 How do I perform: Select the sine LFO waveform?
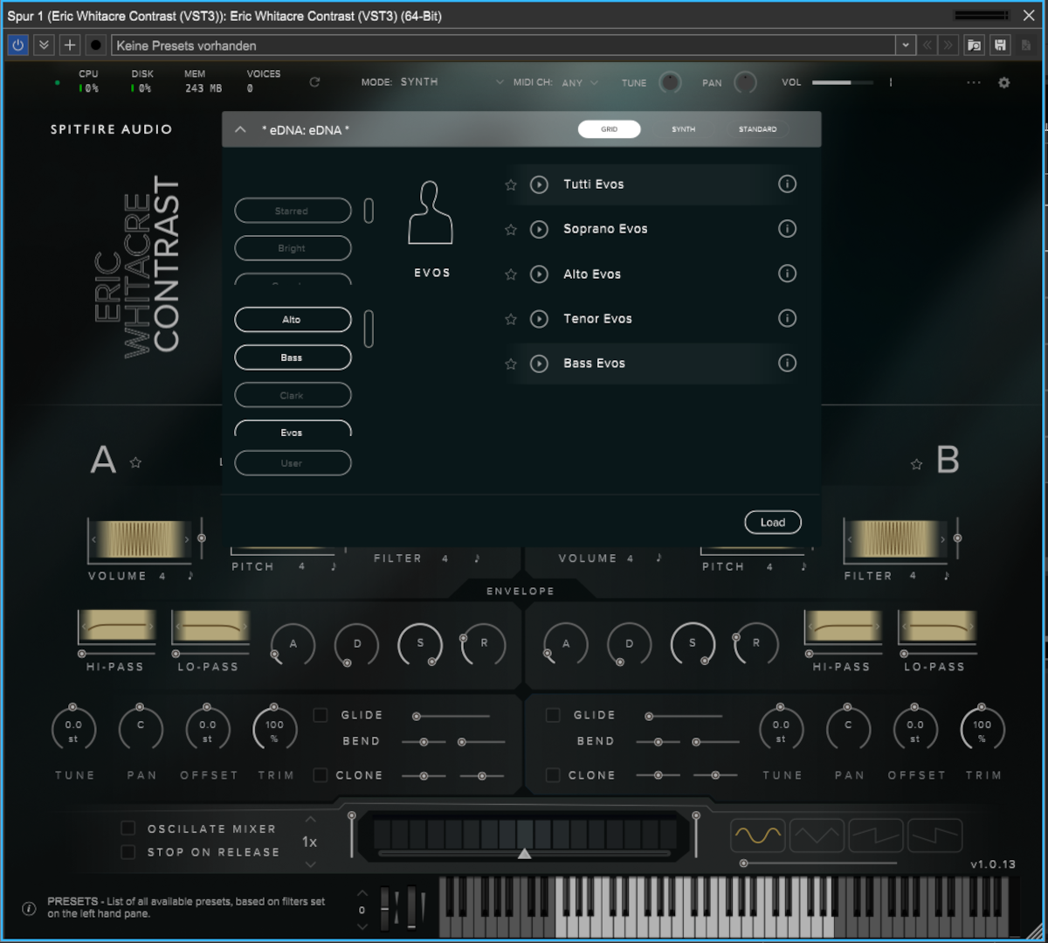(x=757, y=836)
